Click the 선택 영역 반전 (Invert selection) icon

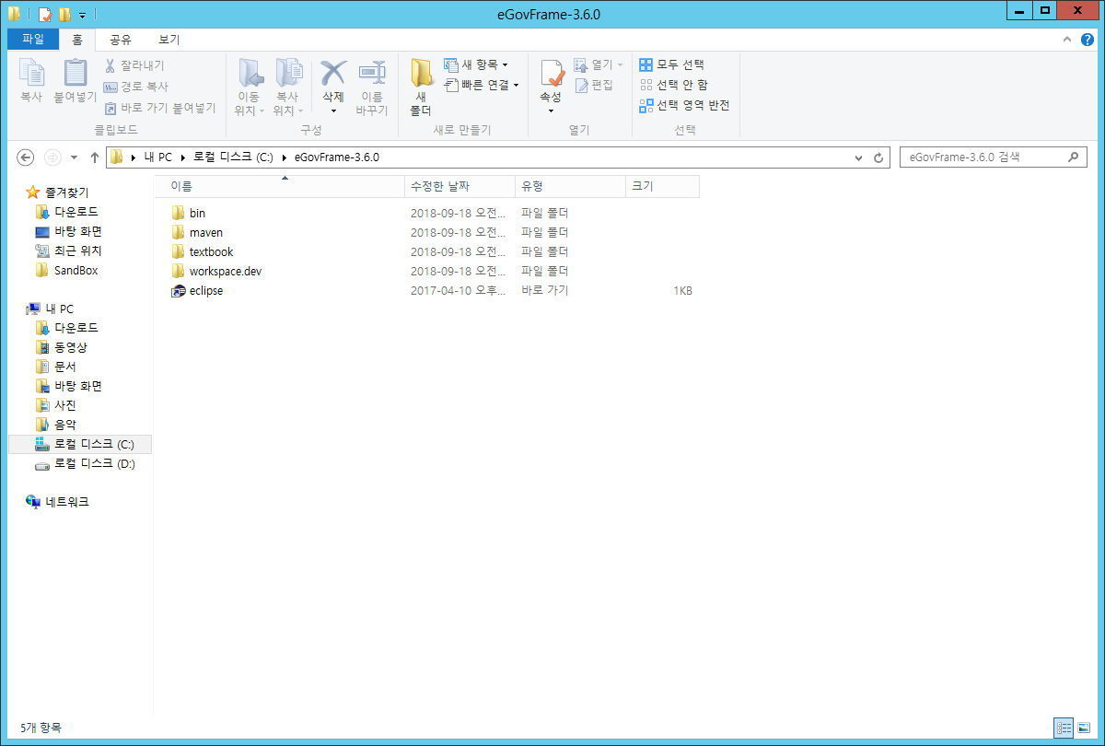[x=685, y=105]
